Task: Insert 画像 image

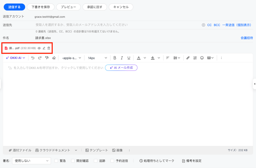Action: point(117,150)
